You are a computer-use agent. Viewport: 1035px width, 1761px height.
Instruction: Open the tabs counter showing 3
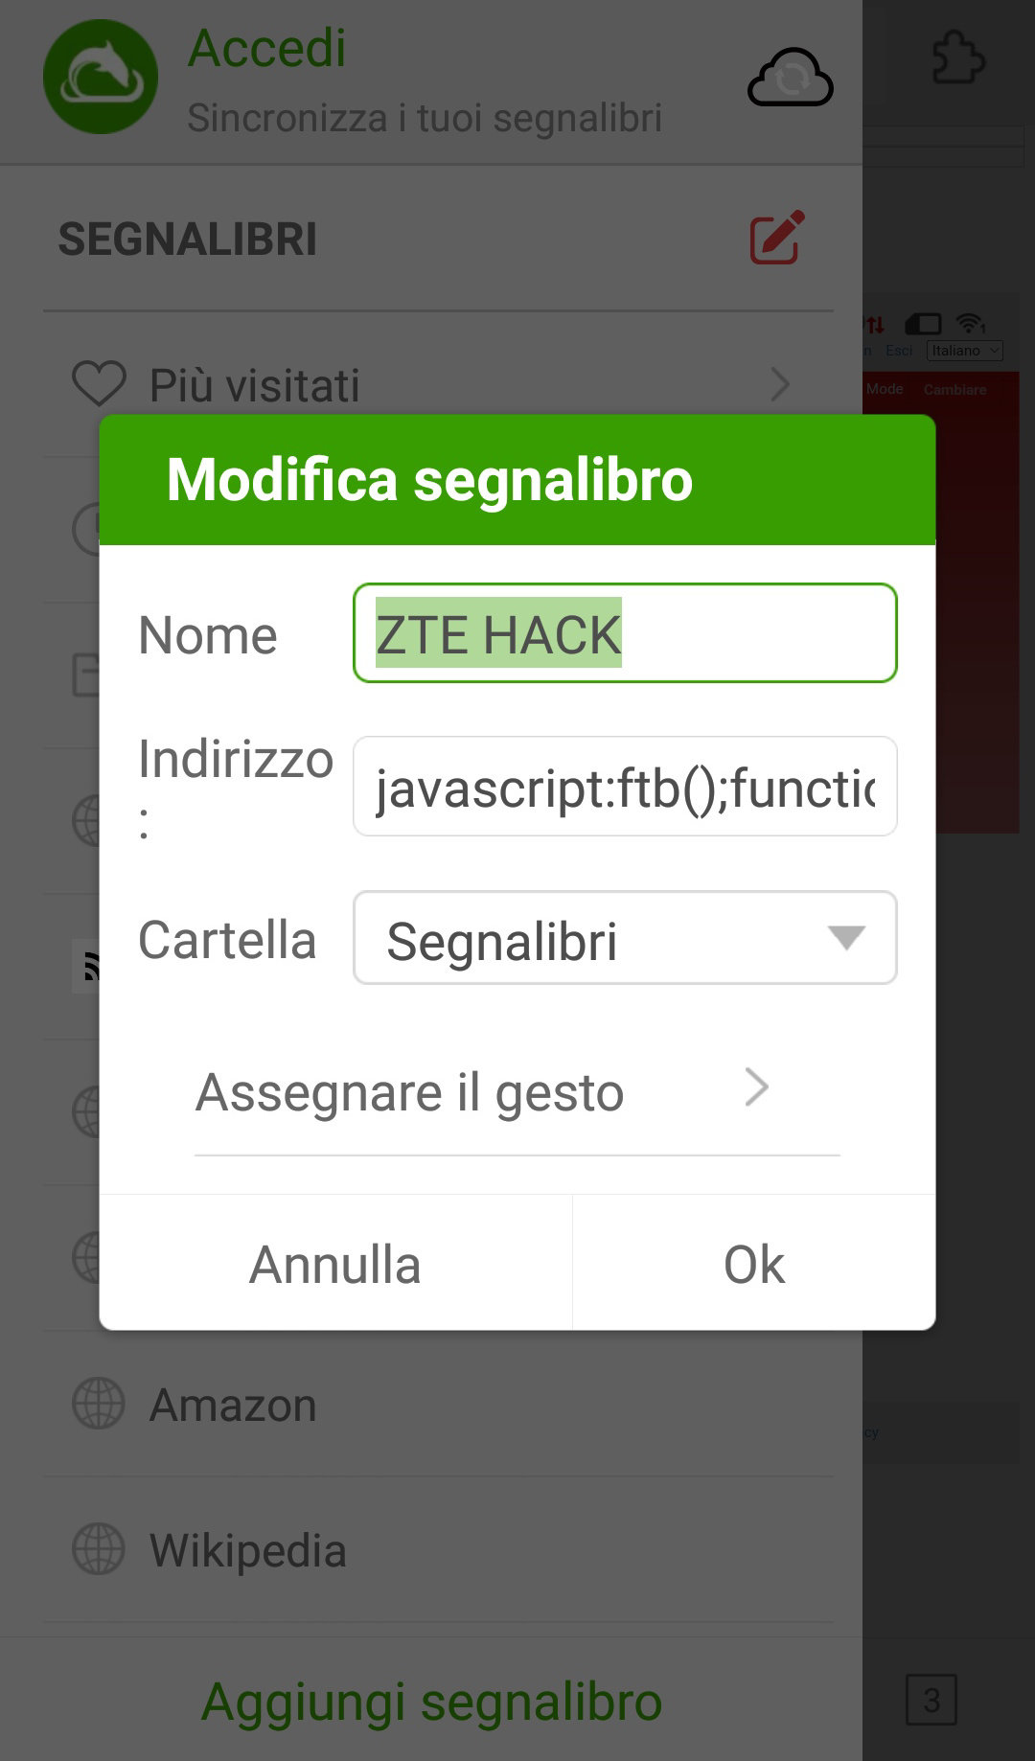931,1700
